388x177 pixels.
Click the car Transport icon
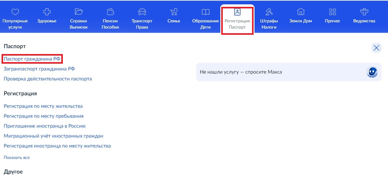coord(142,12)
